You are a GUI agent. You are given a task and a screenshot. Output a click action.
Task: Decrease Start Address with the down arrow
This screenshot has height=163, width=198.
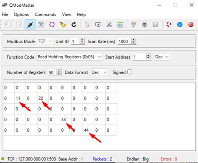click(x=148, y=58)
